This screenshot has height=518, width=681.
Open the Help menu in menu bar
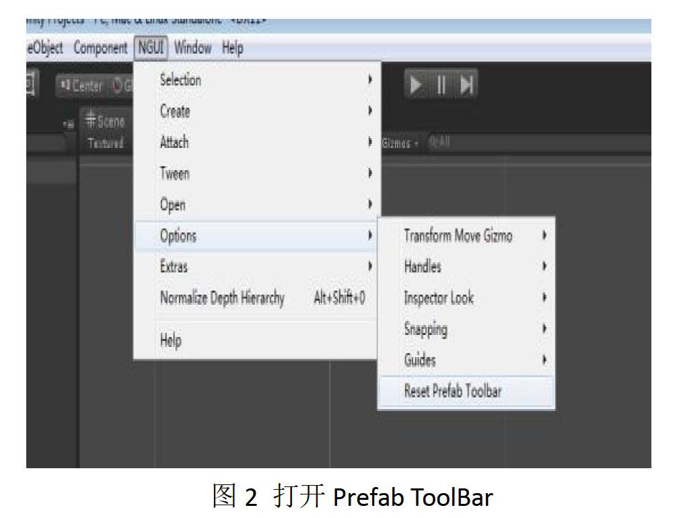(232, 48)
